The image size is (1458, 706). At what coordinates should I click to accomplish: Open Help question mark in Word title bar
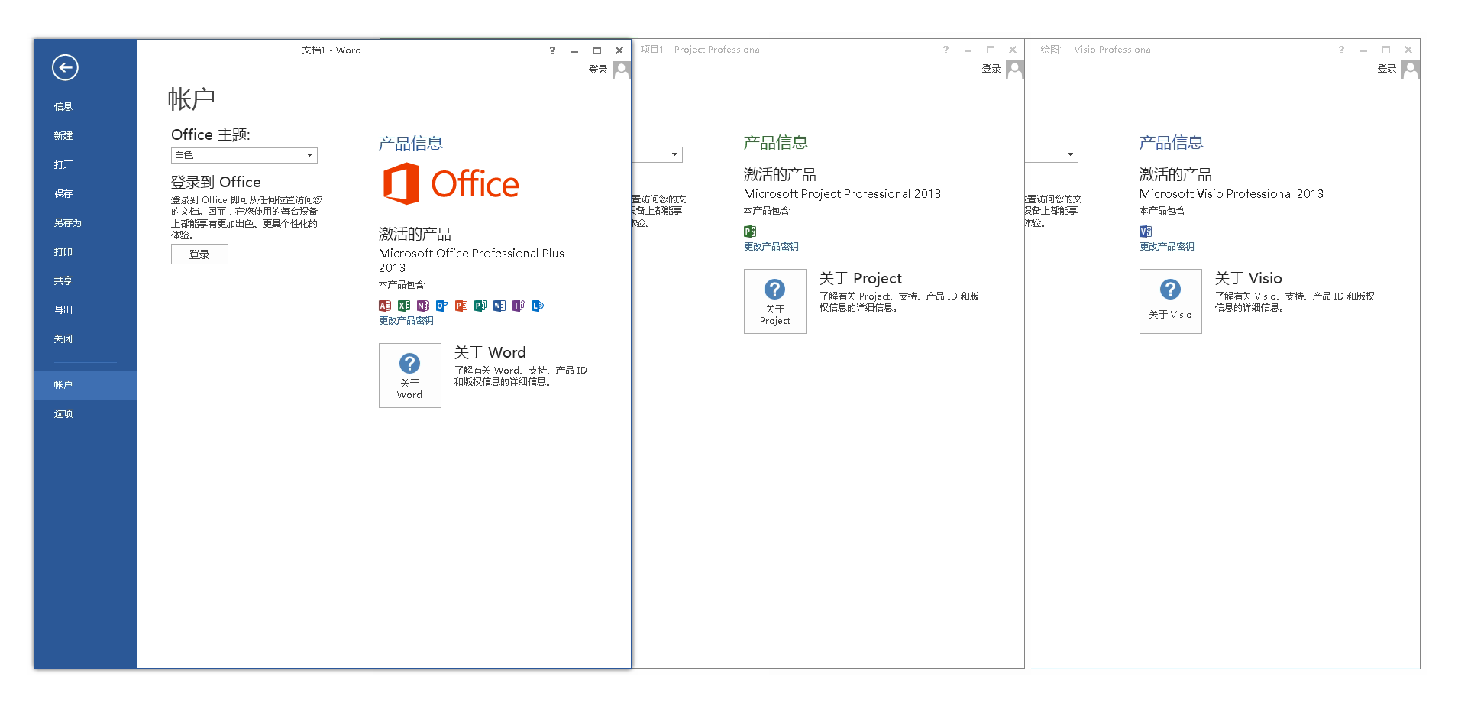552,50
